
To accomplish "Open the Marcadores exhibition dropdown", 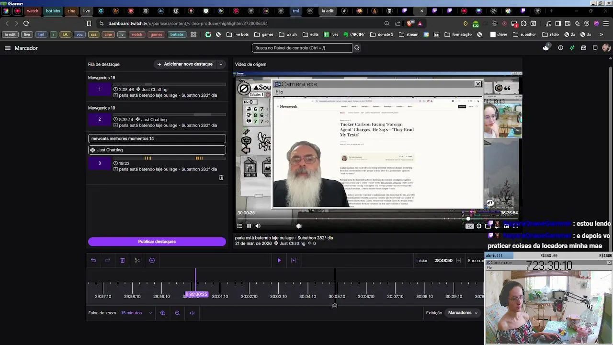I will (463, 313).
